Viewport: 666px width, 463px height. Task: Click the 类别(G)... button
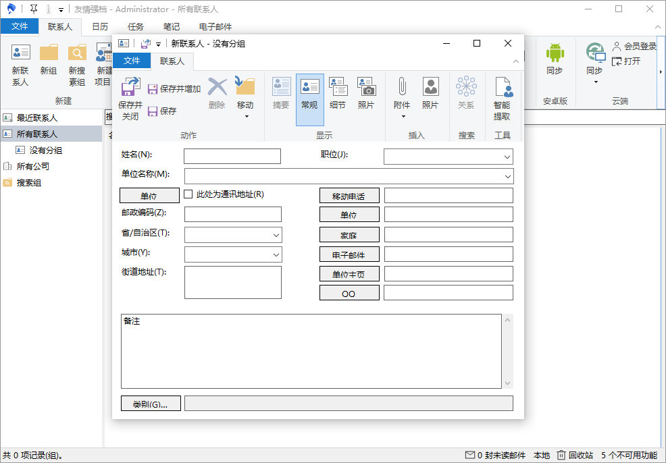tap(150, 403)
